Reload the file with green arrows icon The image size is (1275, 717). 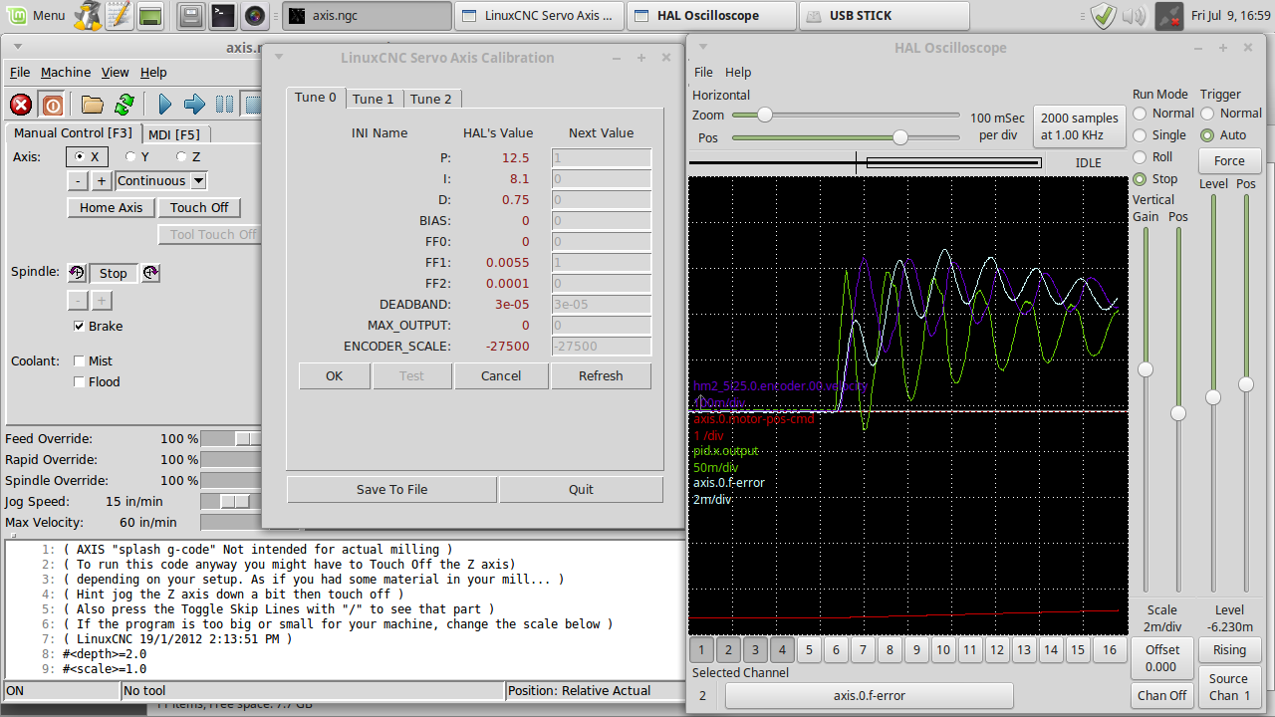coord(124,105)
